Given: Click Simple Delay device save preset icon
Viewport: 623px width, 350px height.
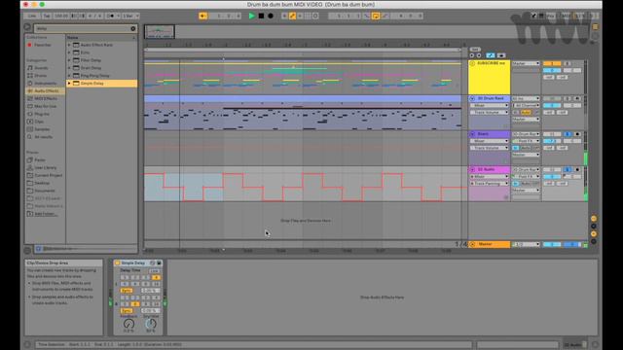Looking at the screenshot, I should (x=159, y=263).
